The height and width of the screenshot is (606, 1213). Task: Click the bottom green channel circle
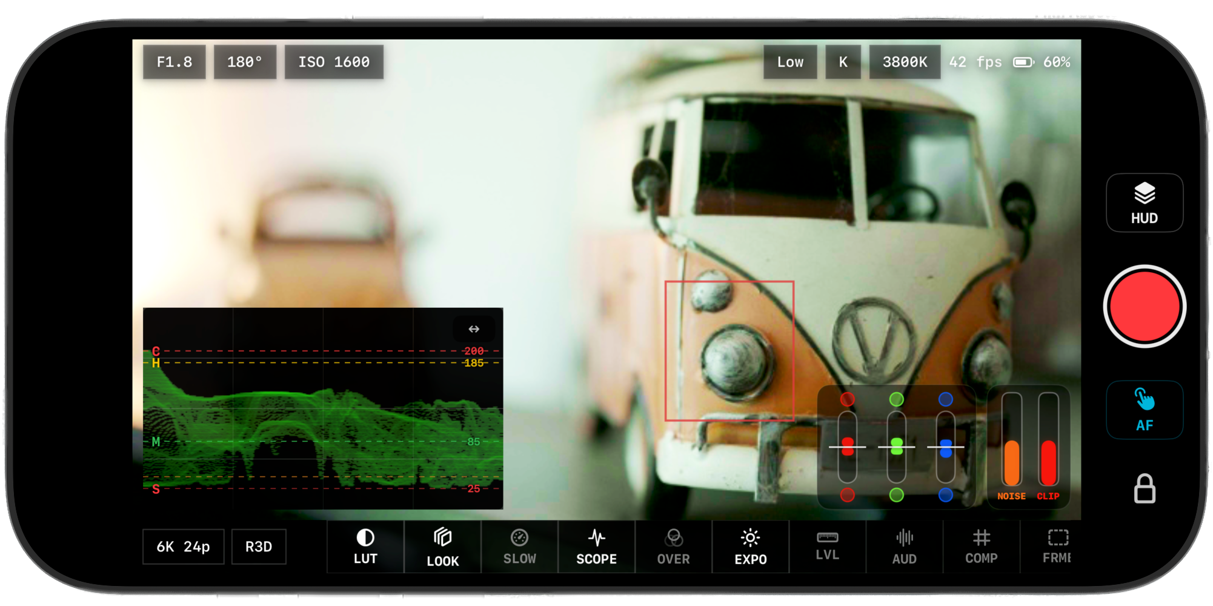897,495
